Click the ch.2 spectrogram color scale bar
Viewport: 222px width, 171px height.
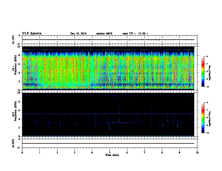[203, 118]
